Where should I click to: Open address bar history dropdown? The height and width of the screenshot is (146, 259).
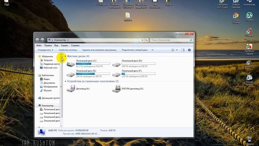coord(142,40)
